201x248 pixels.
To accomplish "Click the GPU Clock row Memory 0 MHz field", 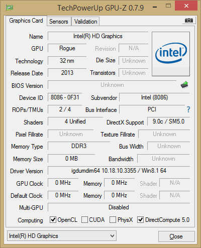I will coord(119,183).
